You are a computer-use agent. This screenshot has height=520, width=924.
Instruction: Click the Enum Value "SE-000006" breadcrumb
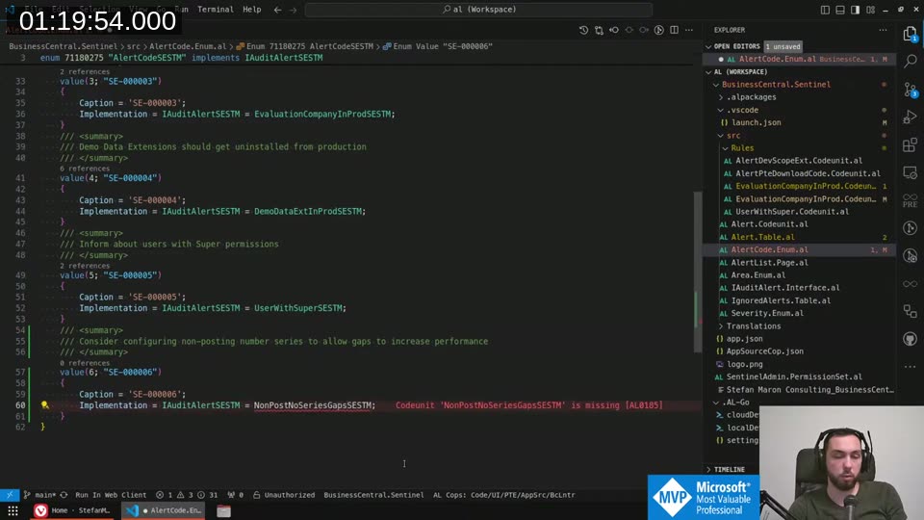click(437, 46)
